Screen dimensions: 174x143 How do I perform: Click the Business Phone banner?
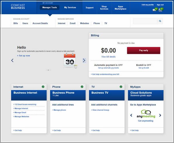68,95
